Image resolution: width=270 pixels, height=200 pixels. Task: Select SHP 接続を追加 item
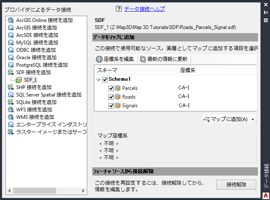click(34, 87)
